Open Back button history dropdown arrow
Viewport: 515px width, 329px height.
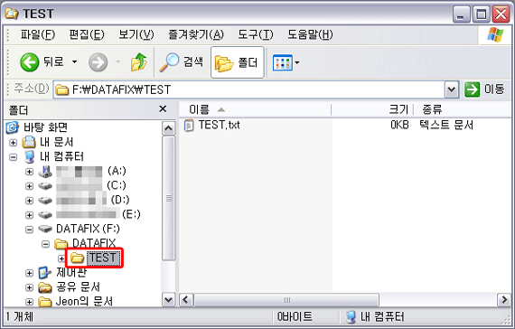[x=75, y=61]
